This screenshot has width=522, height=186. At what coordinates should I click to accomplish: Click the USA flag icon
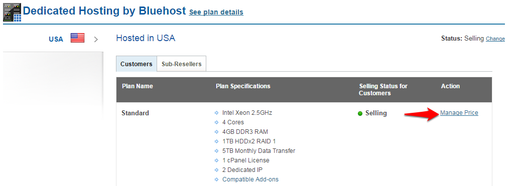[78, 38]
